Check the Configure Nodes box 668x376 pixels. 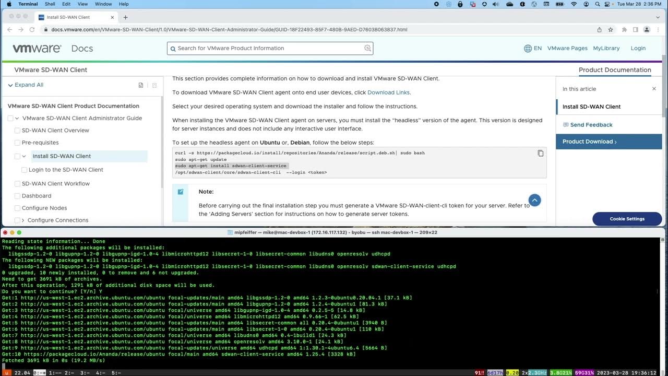pos(17,208)
